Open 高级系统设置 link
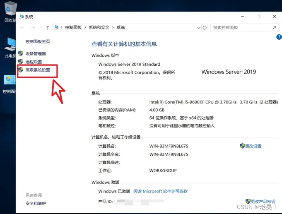 (38, 70)
